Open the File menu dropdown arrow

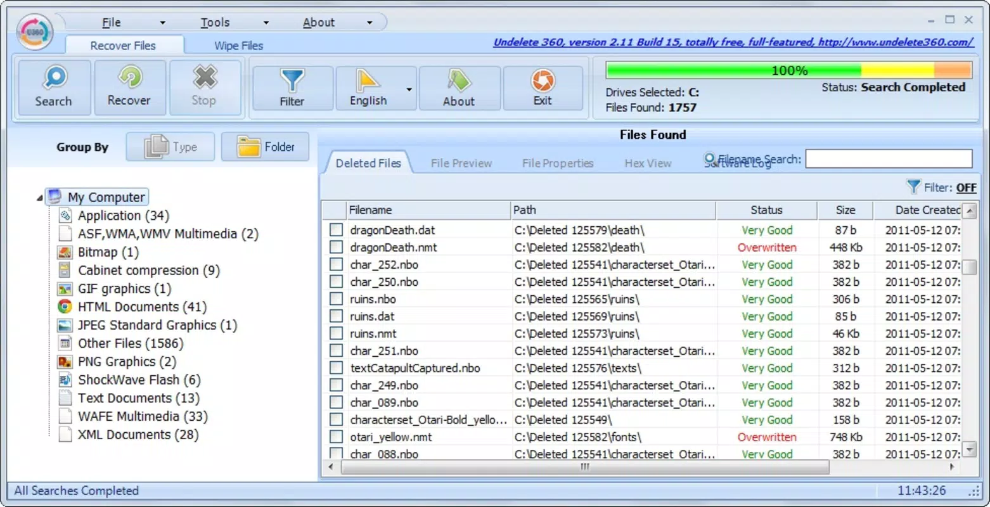pos(163,23)
